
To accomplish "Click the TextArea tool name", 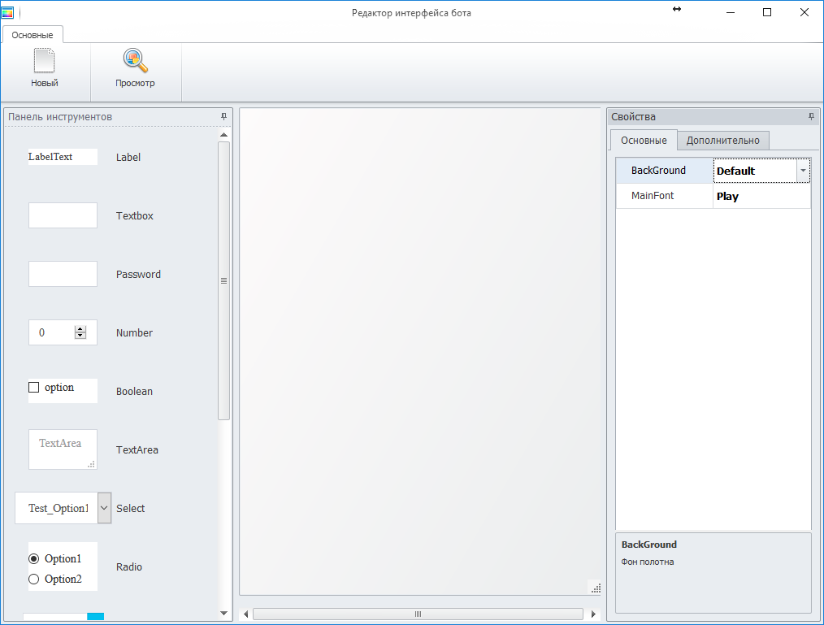I will [x=137, y=450].
